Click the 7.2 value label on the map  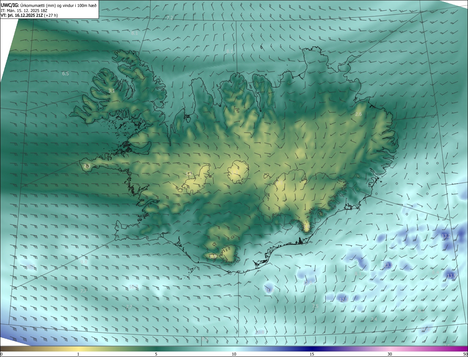click(170, 18)
